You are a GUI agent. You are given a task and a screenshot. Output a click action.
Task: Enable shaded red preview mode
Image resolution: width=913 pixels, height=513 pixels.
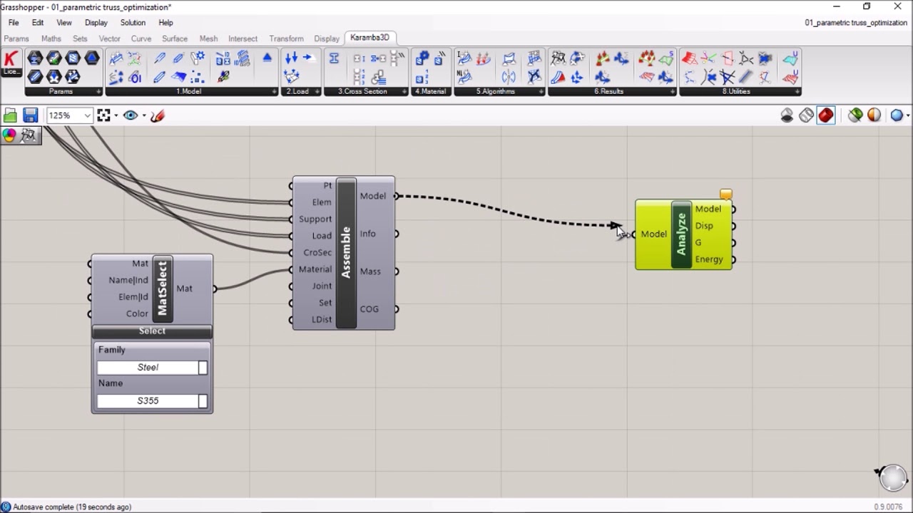coord(826,115)
